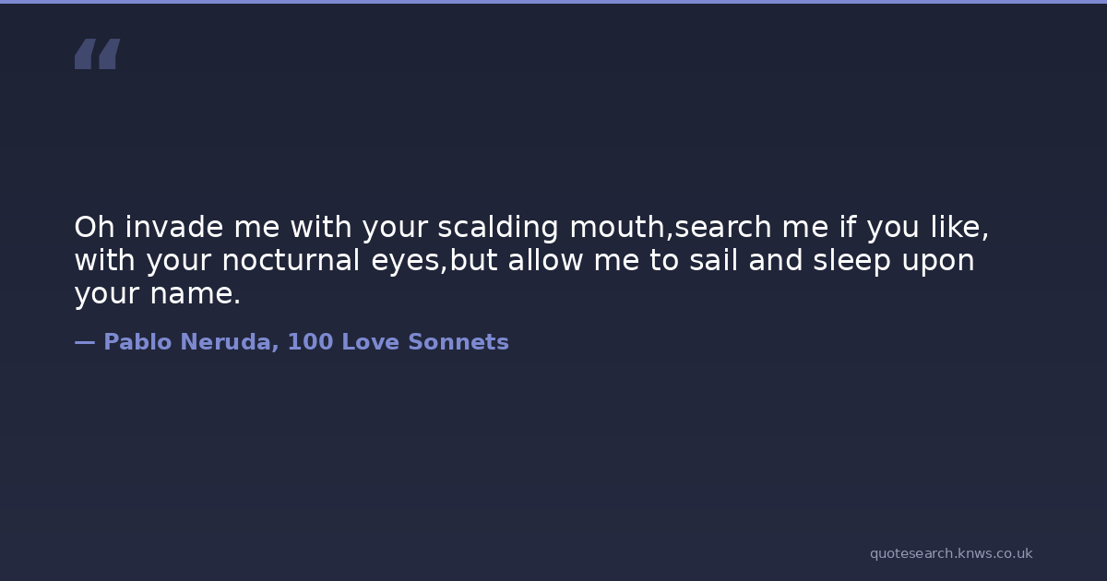
Task: Click the word "invade" in the quote
Action: click(175, 227)
